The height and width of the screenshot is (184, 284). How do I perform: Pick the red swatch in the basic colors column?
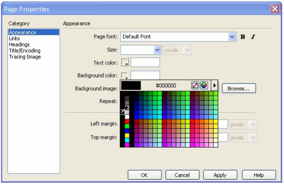pos(127,122)
